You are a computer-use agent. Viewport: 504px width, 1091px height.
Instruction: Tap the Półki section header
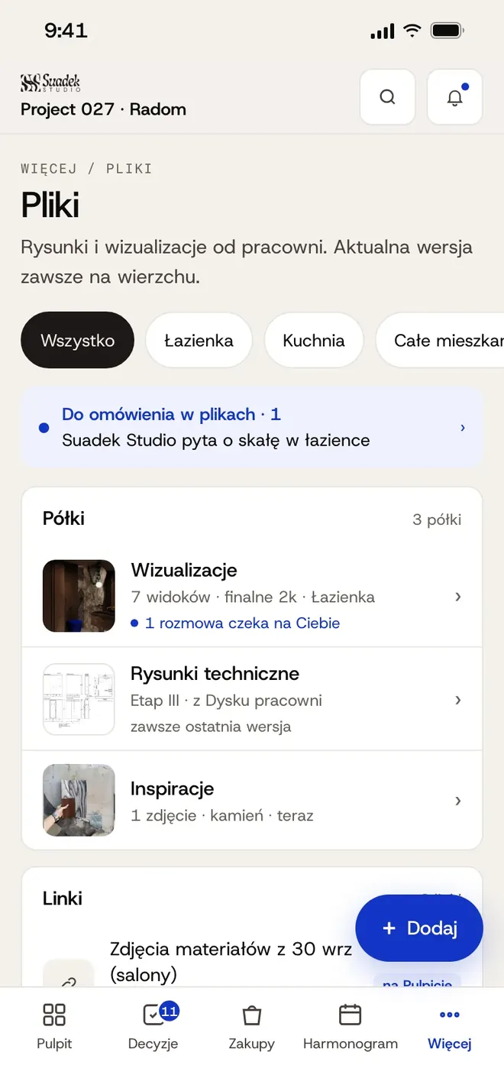point(63,519)
